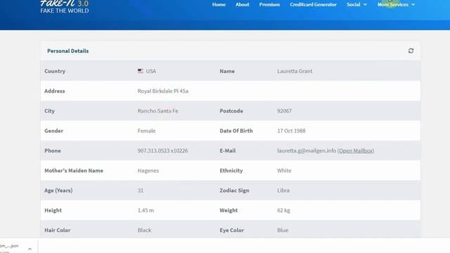Open the About page
Image resolution: width=450 pixels, height=253 pixels.
pos(242,5)
